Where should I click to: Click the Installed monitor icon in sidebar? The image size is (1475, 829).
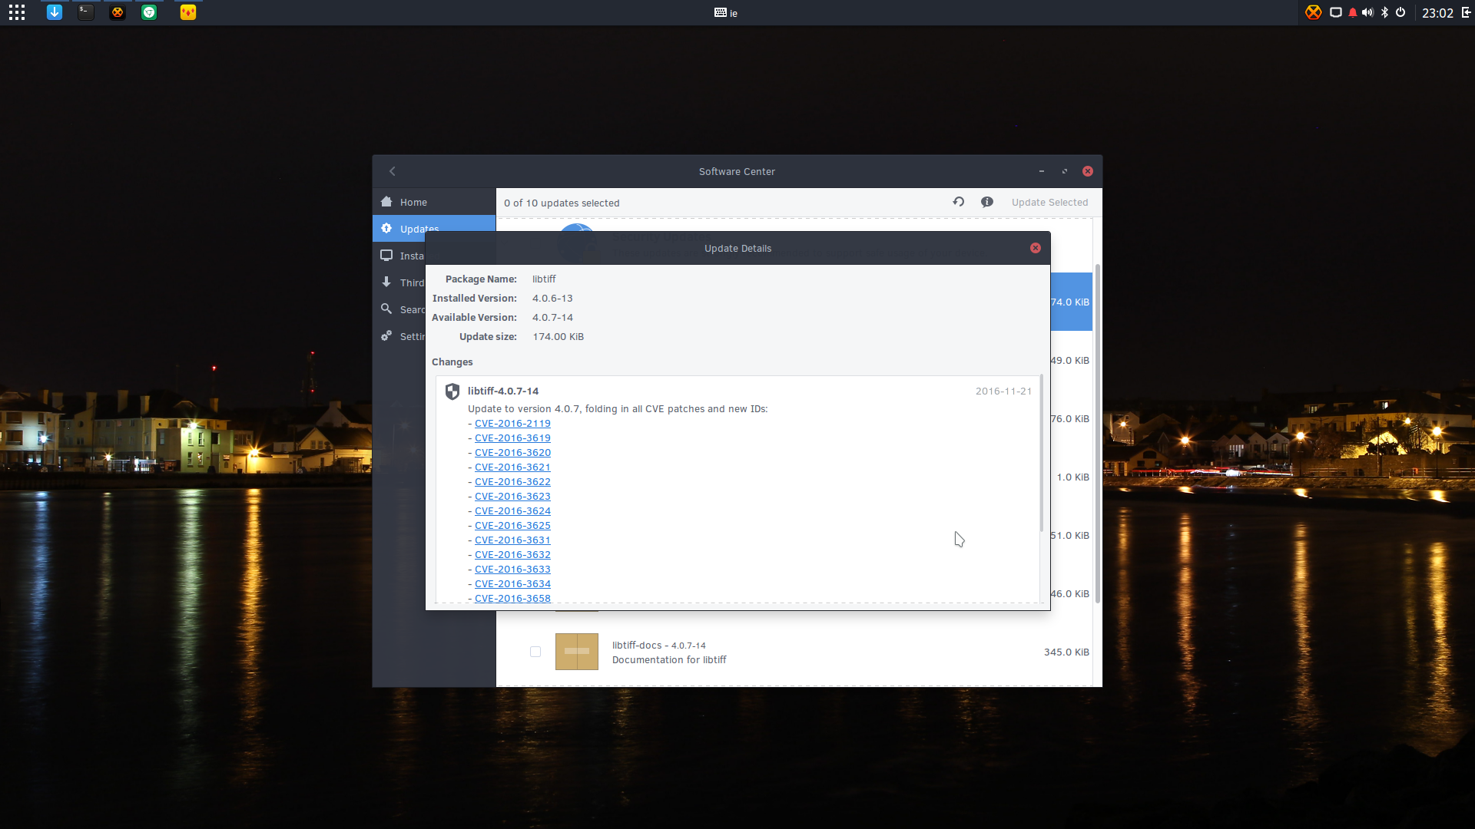pos(386,256)
